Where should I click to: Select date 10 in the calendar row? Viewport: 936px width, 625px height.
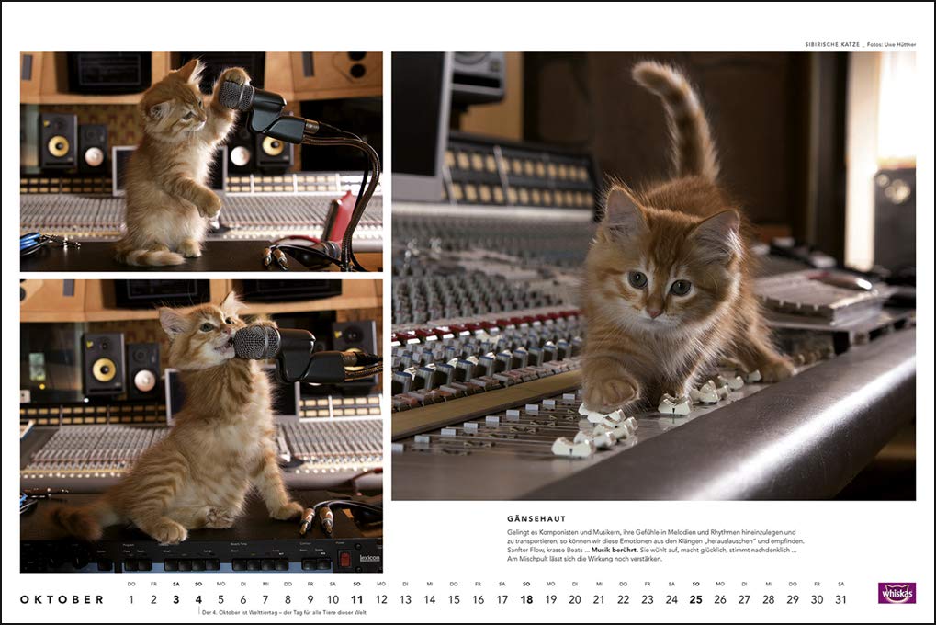(x=333, y=599)
